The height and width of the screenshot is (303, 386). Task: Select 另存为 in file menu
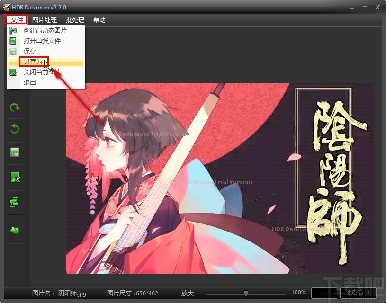coord(46,62)
